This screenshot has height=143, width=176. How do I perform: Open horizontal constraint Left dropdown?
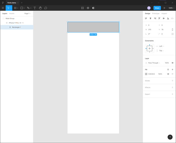(162, 46)
